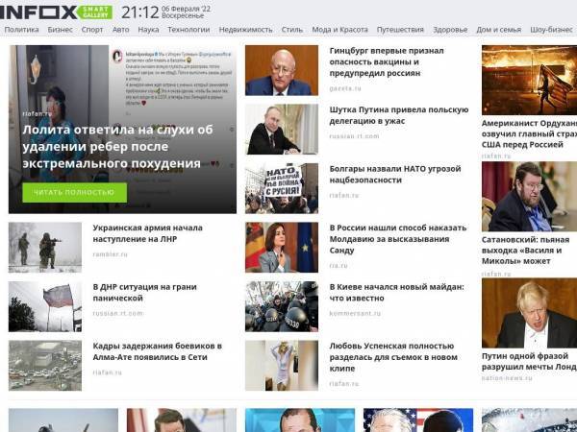This screenshot has width=577, height=432.
Task: Click the INFOX logo
Action: pos(38,12)
